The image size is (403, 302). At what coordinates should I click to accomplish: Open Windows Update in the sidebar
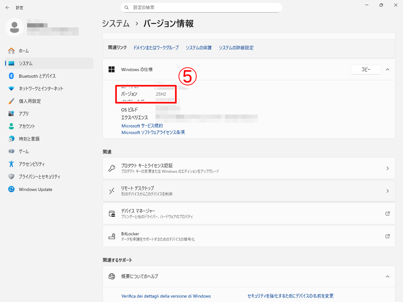(x=49, y=189)
